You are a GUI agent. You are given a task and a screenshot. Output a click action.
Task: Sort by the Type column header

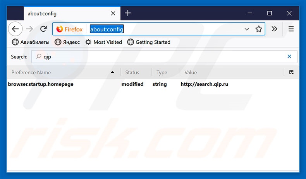click(x=166, y=72)
